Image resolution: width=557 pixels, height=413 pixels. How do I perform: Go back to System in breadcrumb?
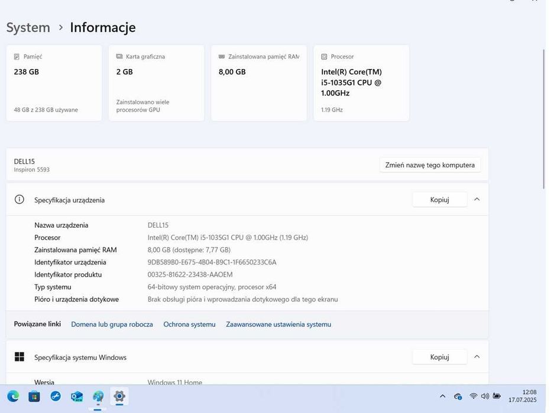coord(28,27)
